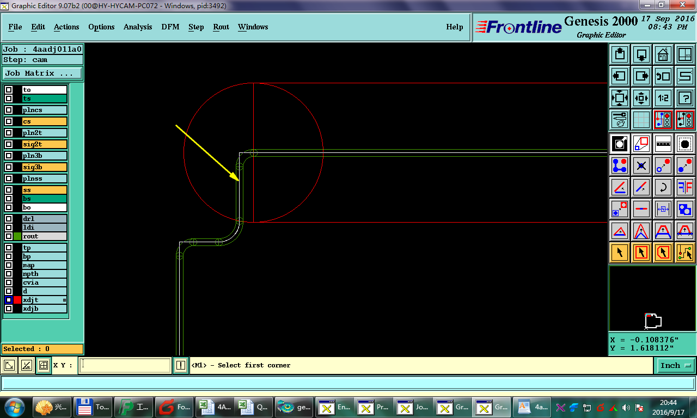
Task: Open the Actions menu
Action: point(66,27)
